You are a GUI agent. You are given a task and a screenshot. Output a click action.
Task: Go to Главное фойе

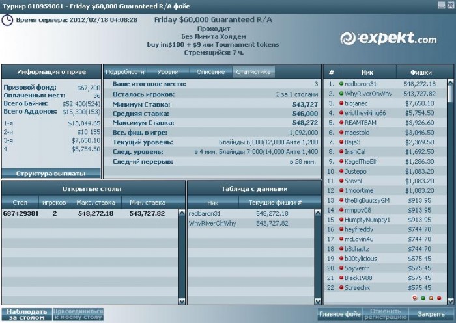tap(339, 314)
